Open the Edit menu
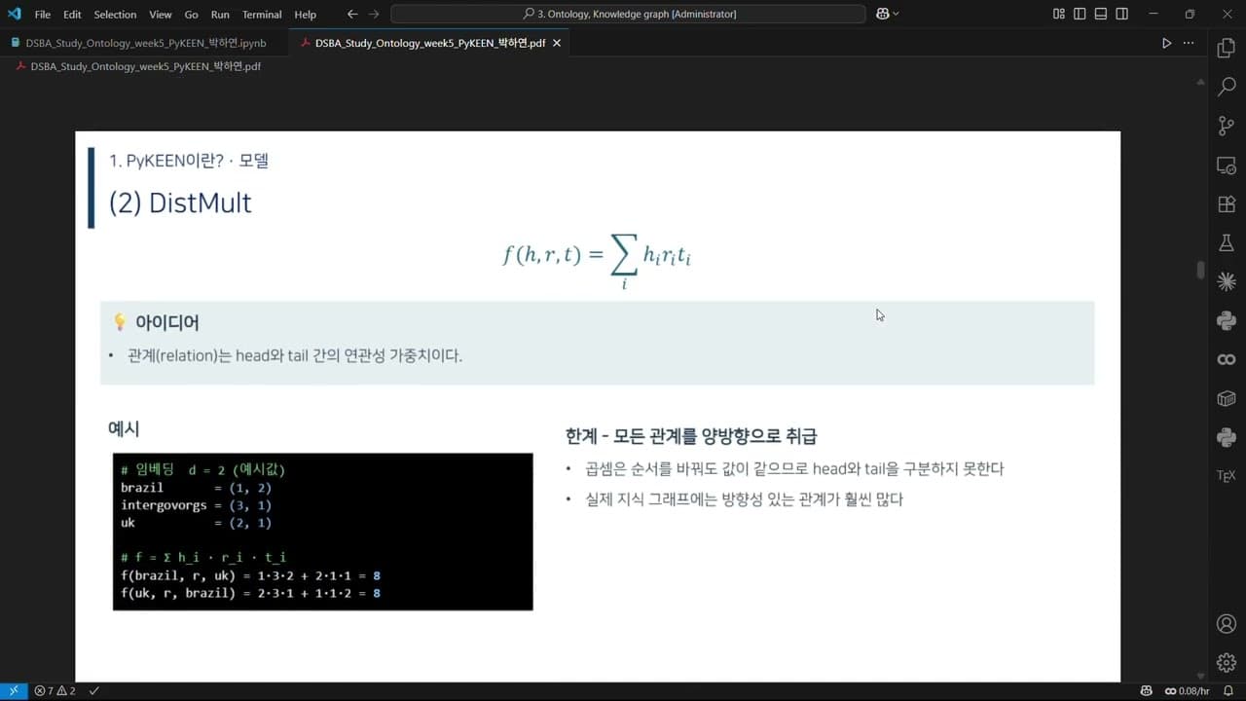 pyautogui.click(x=72, y=15)
